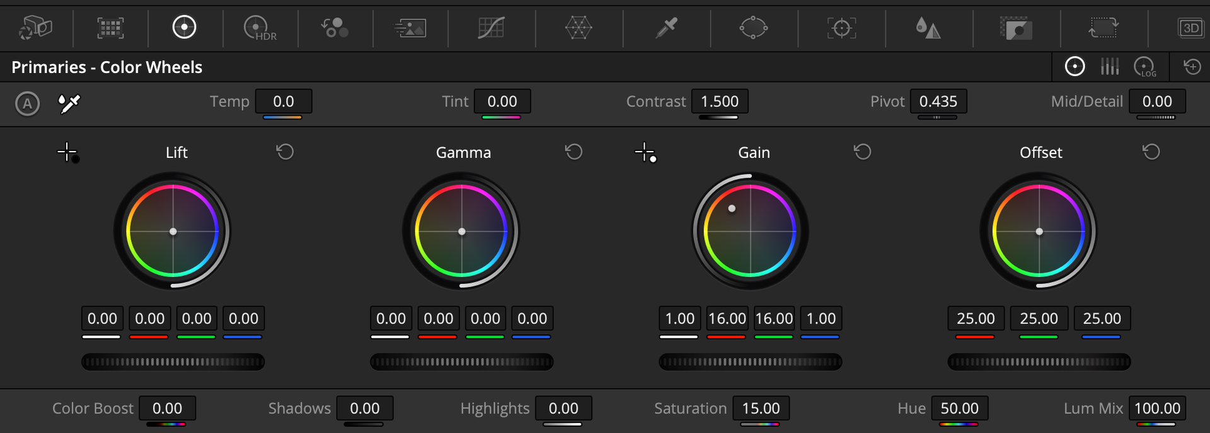Click the Shadows value field
Image resolution: width=1210 pixels, height=433 pixels.
pyautogui.click(x=365, y=408)
